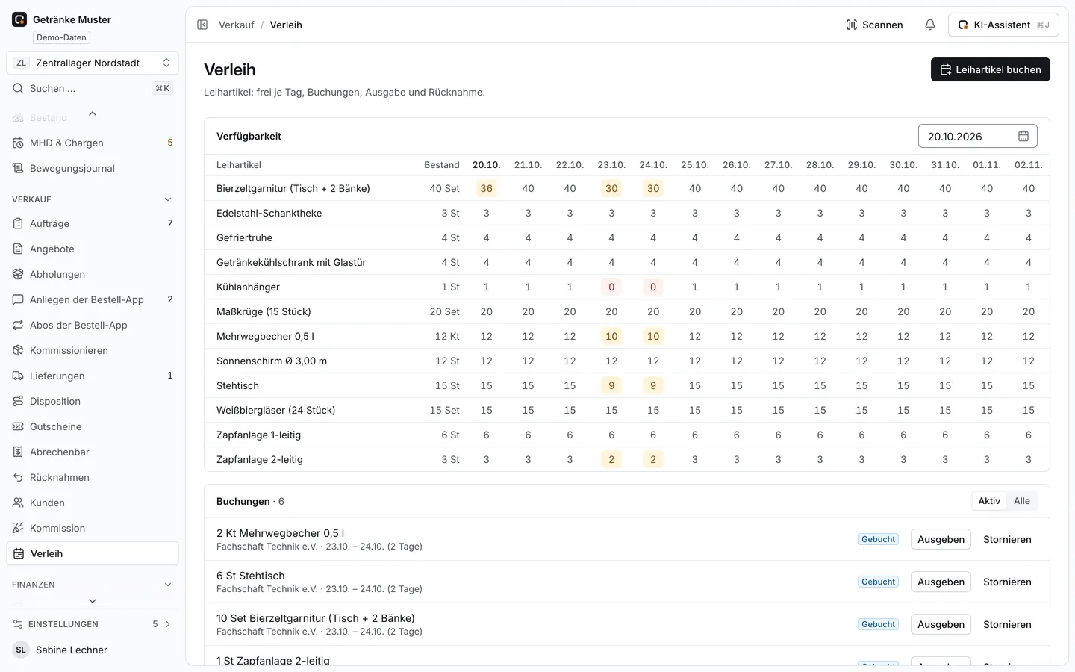
Task: Click the Scannen barcode icon
Action: [x=852, y=25]
